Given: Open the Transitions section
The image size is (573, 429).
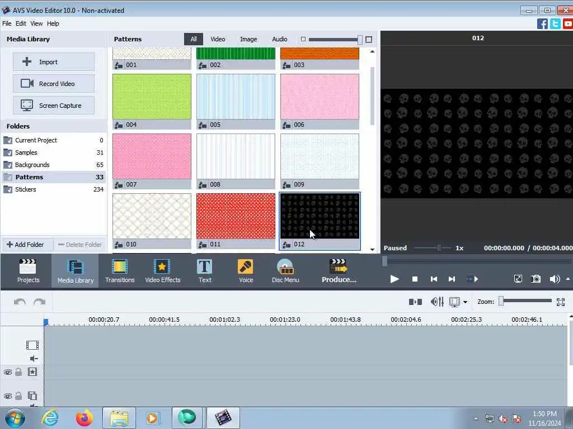Looking at the screenshot, I should [x=120, y=271].
